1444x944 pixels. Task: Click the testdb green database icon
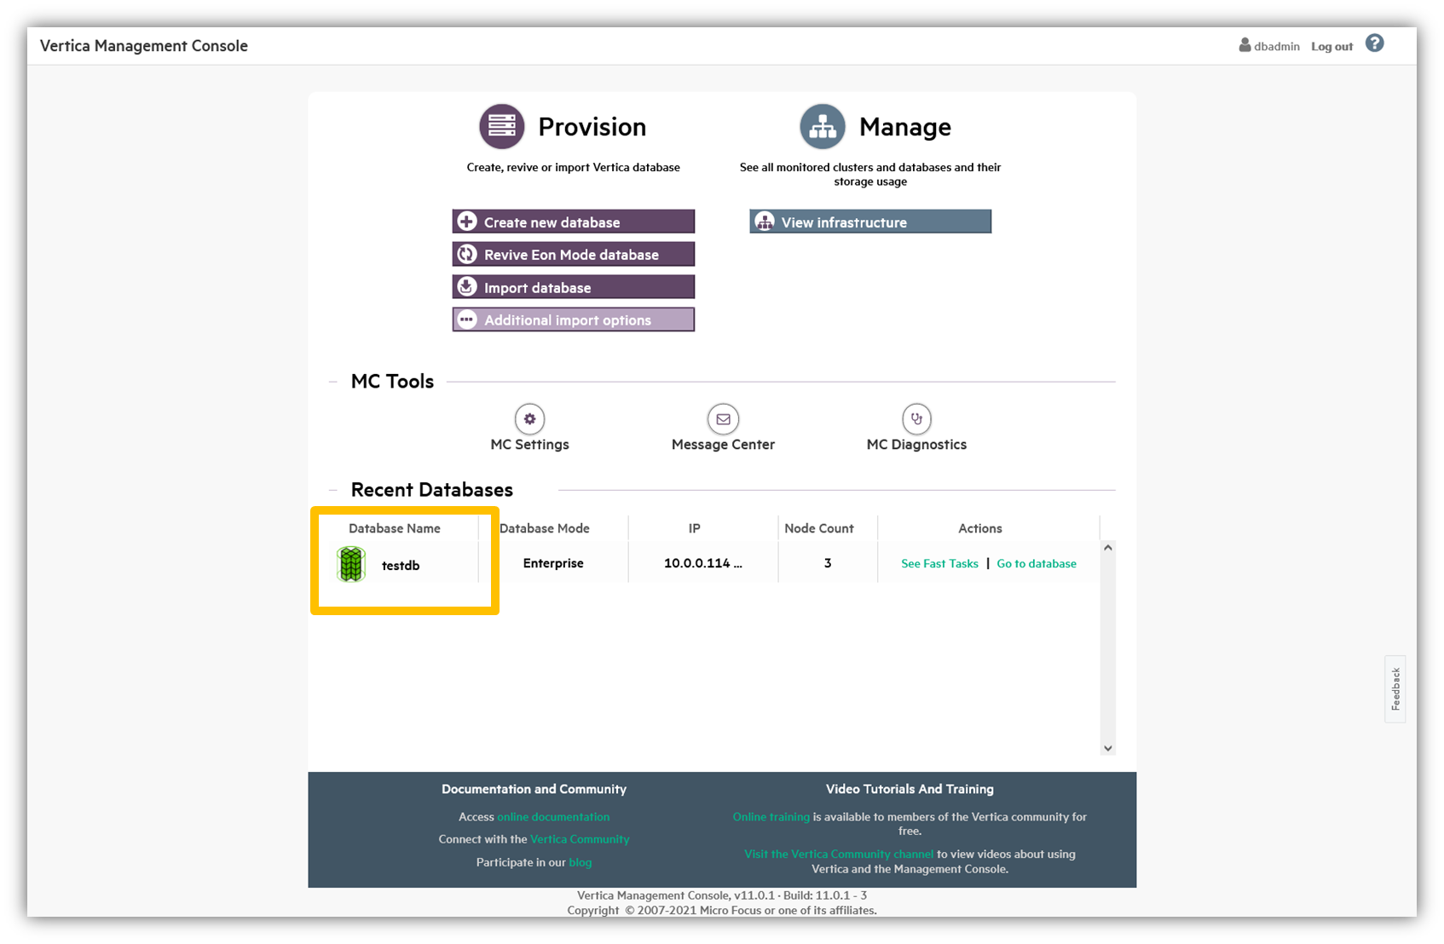(351, 565)
